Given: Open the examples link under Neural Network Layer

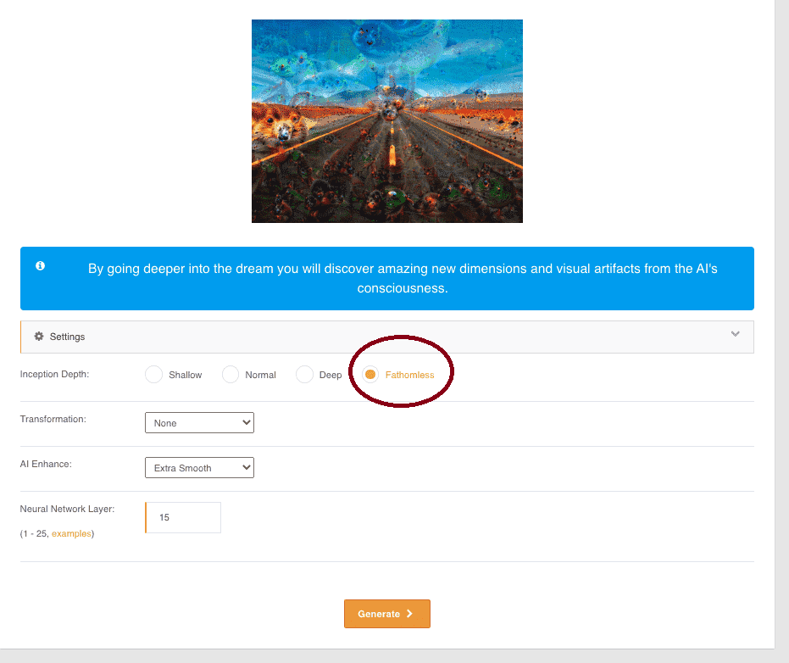Looking at the screenshot, I should coord(71,533).
